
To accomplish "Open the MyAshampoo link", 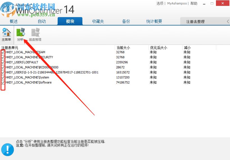I will click(177, 3).
